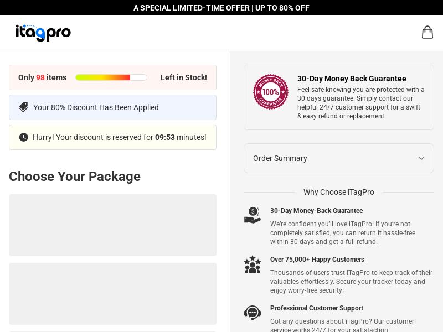Expand the Order Summary chevron

(421, 158)
